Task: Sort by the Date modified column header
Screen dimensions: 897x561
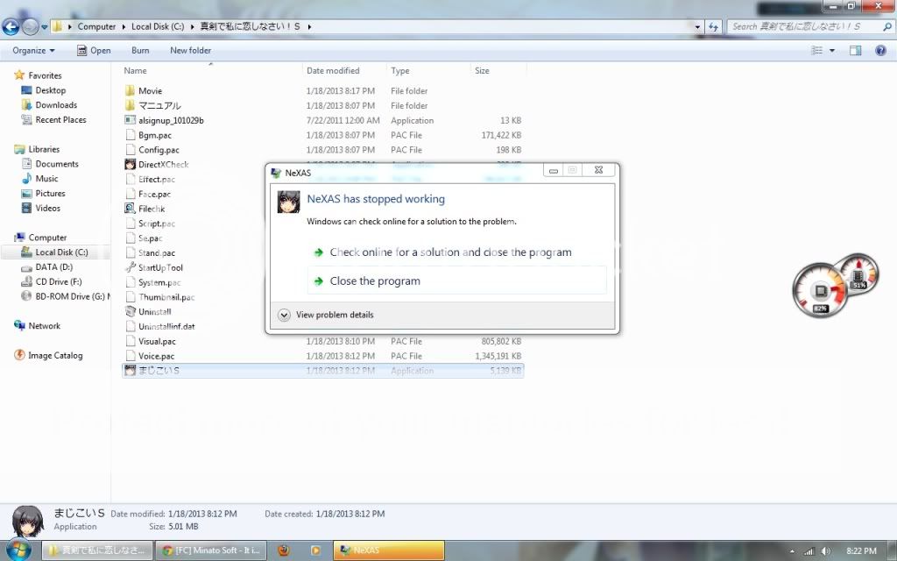Action: click(333, 71)
